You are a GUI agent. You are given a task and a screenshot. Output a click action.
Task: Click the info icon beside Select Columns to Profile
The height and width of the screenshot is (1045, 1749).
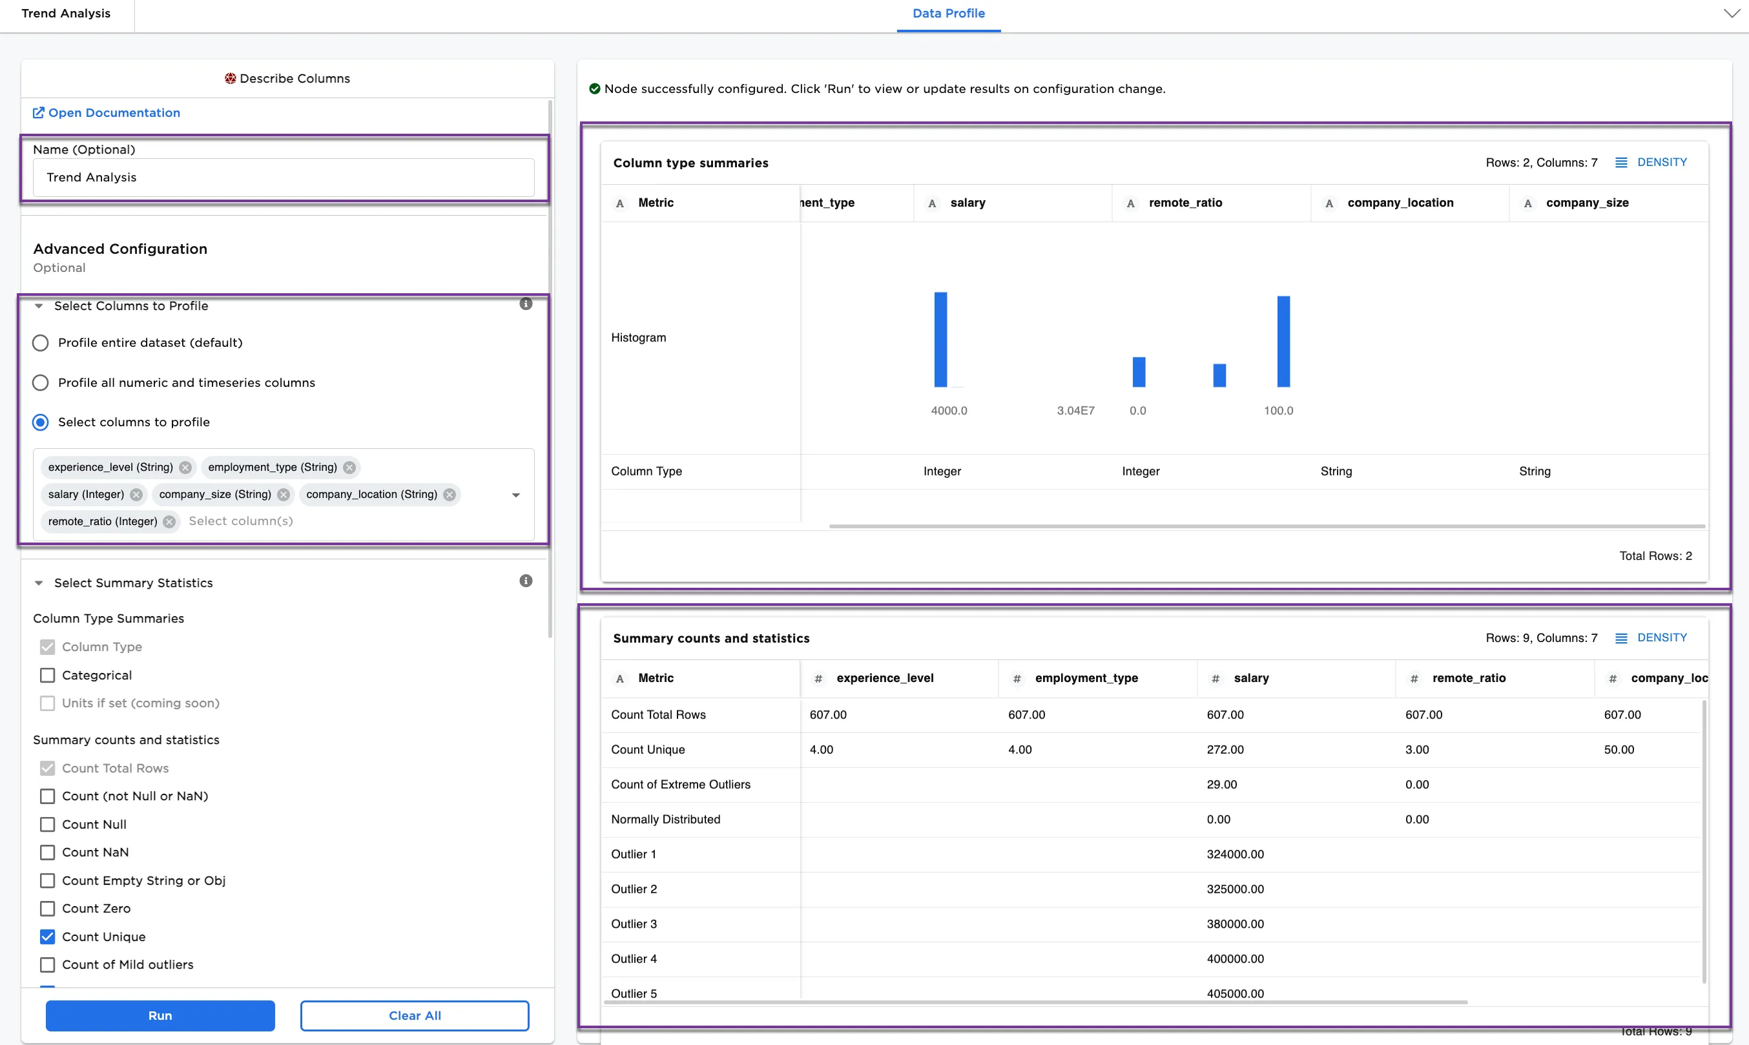526,304
